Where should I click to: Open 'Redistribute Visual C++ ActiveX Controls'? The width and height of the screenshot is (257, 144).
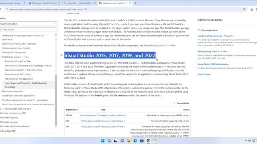(23, 70)
